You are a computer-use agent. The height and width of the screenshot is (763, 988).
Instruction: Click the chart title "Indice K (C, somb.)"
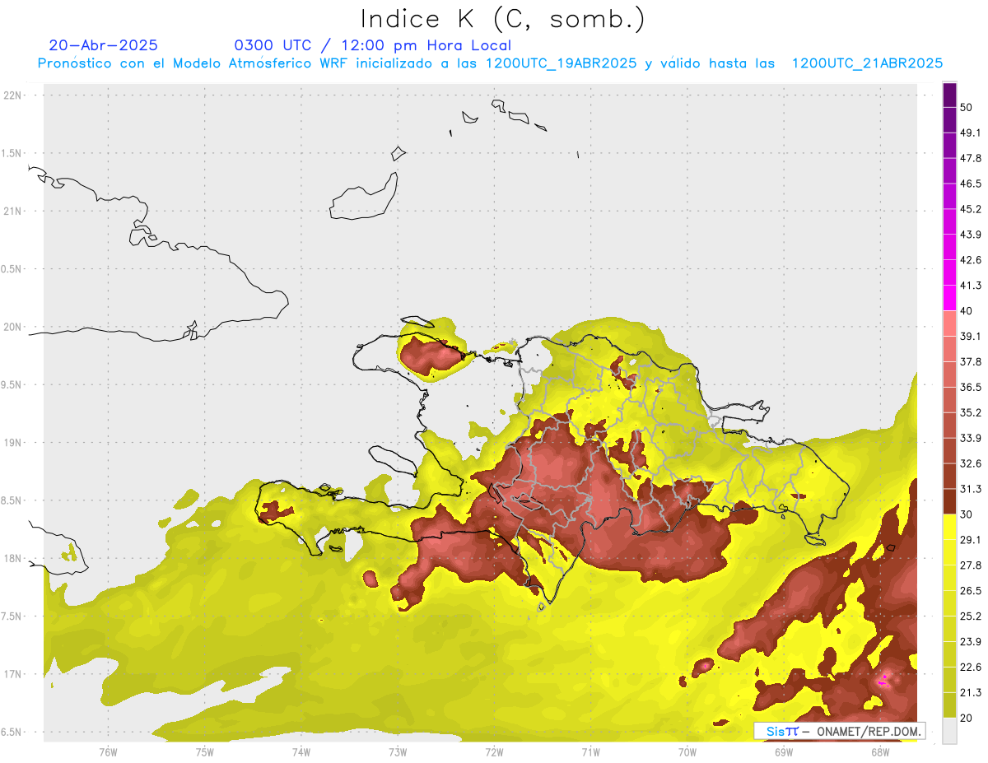coord(503,19)
